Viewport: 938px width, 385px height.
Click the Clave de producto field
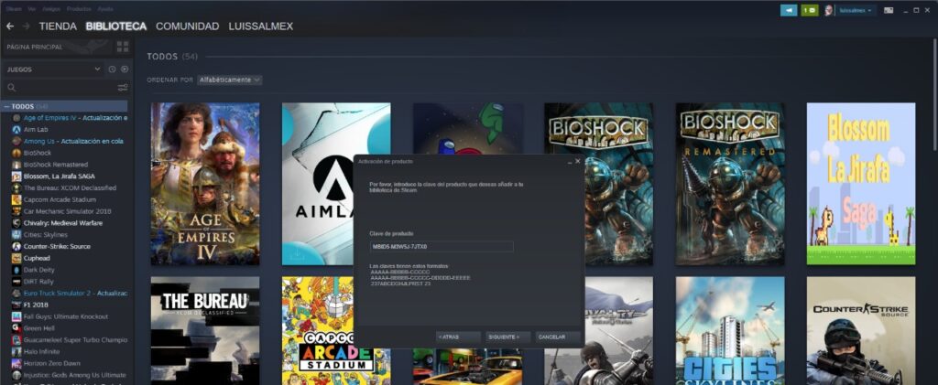coord(442,246)
